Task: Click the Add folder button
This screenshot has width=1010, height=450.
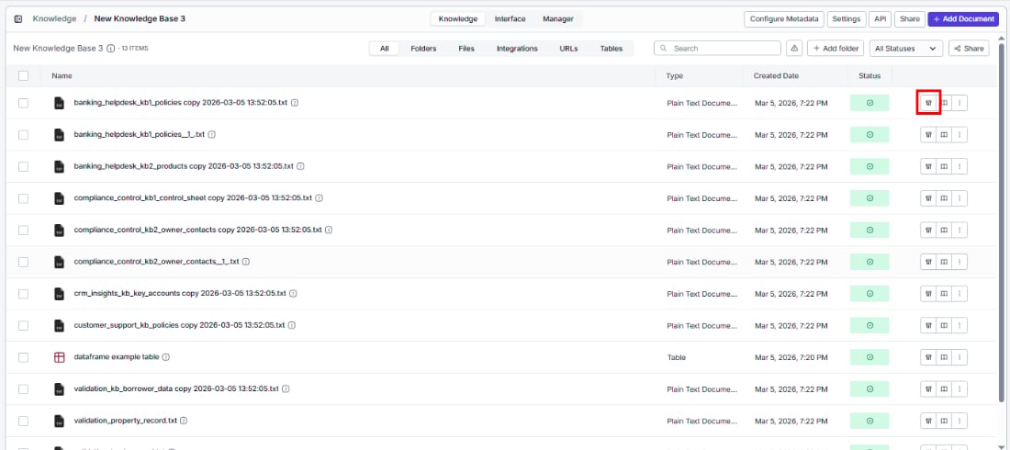Action: pos(836,49)
